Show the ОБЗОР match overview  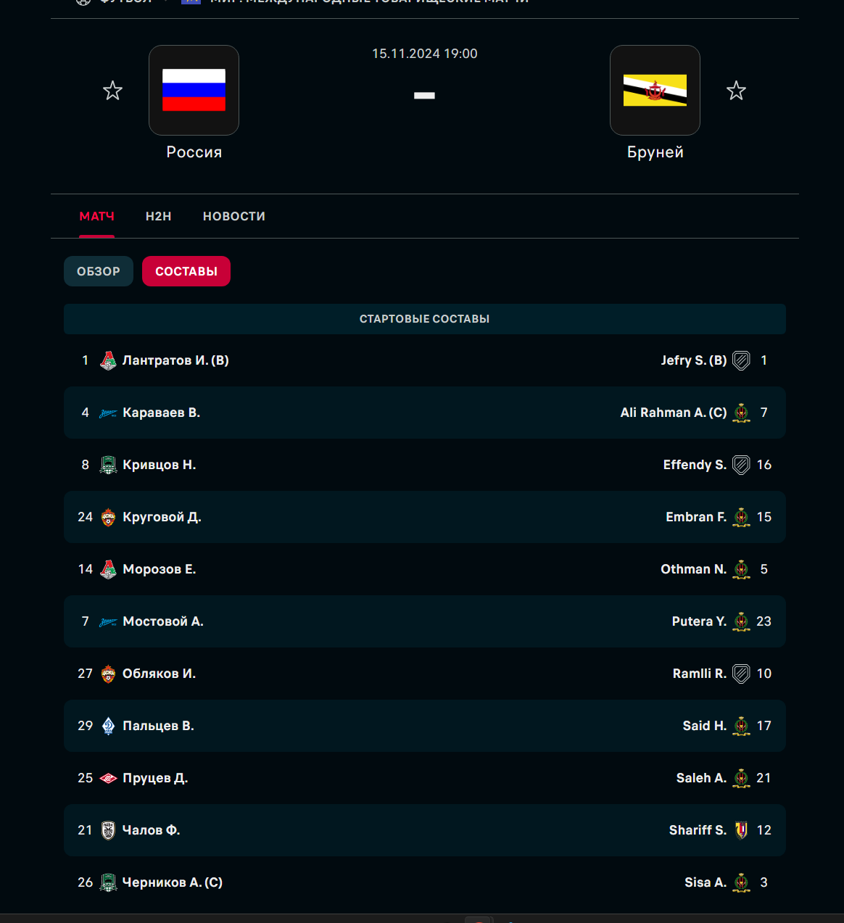99,271
